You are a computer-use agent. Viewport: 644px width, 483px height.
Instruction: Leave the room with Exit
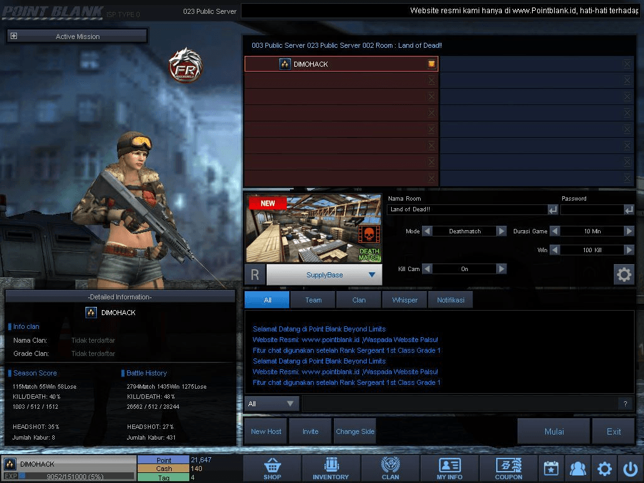point(614,431)
